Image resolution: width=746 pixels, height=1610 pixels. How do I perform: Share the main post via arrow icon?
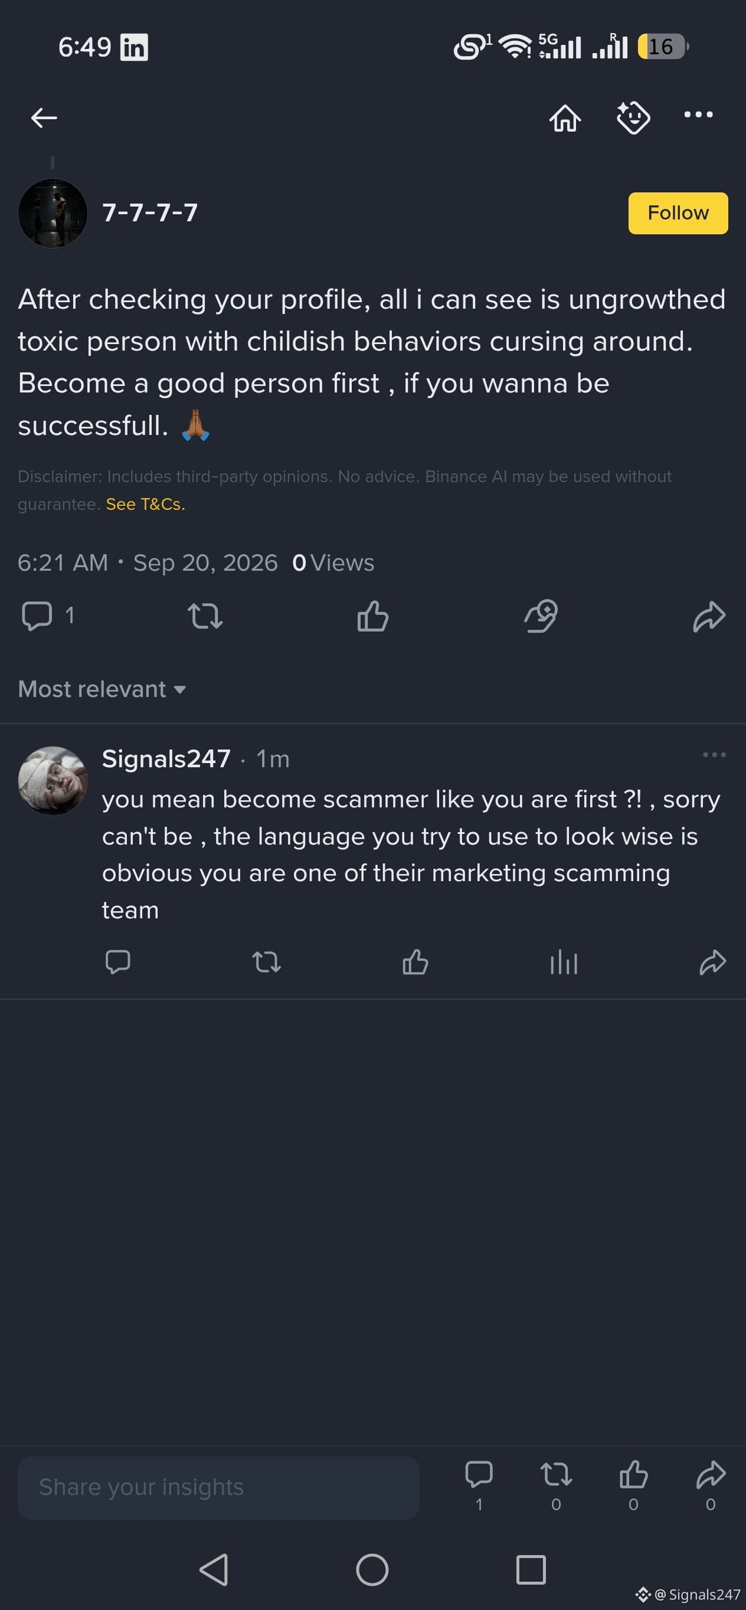tap(709, 616)
